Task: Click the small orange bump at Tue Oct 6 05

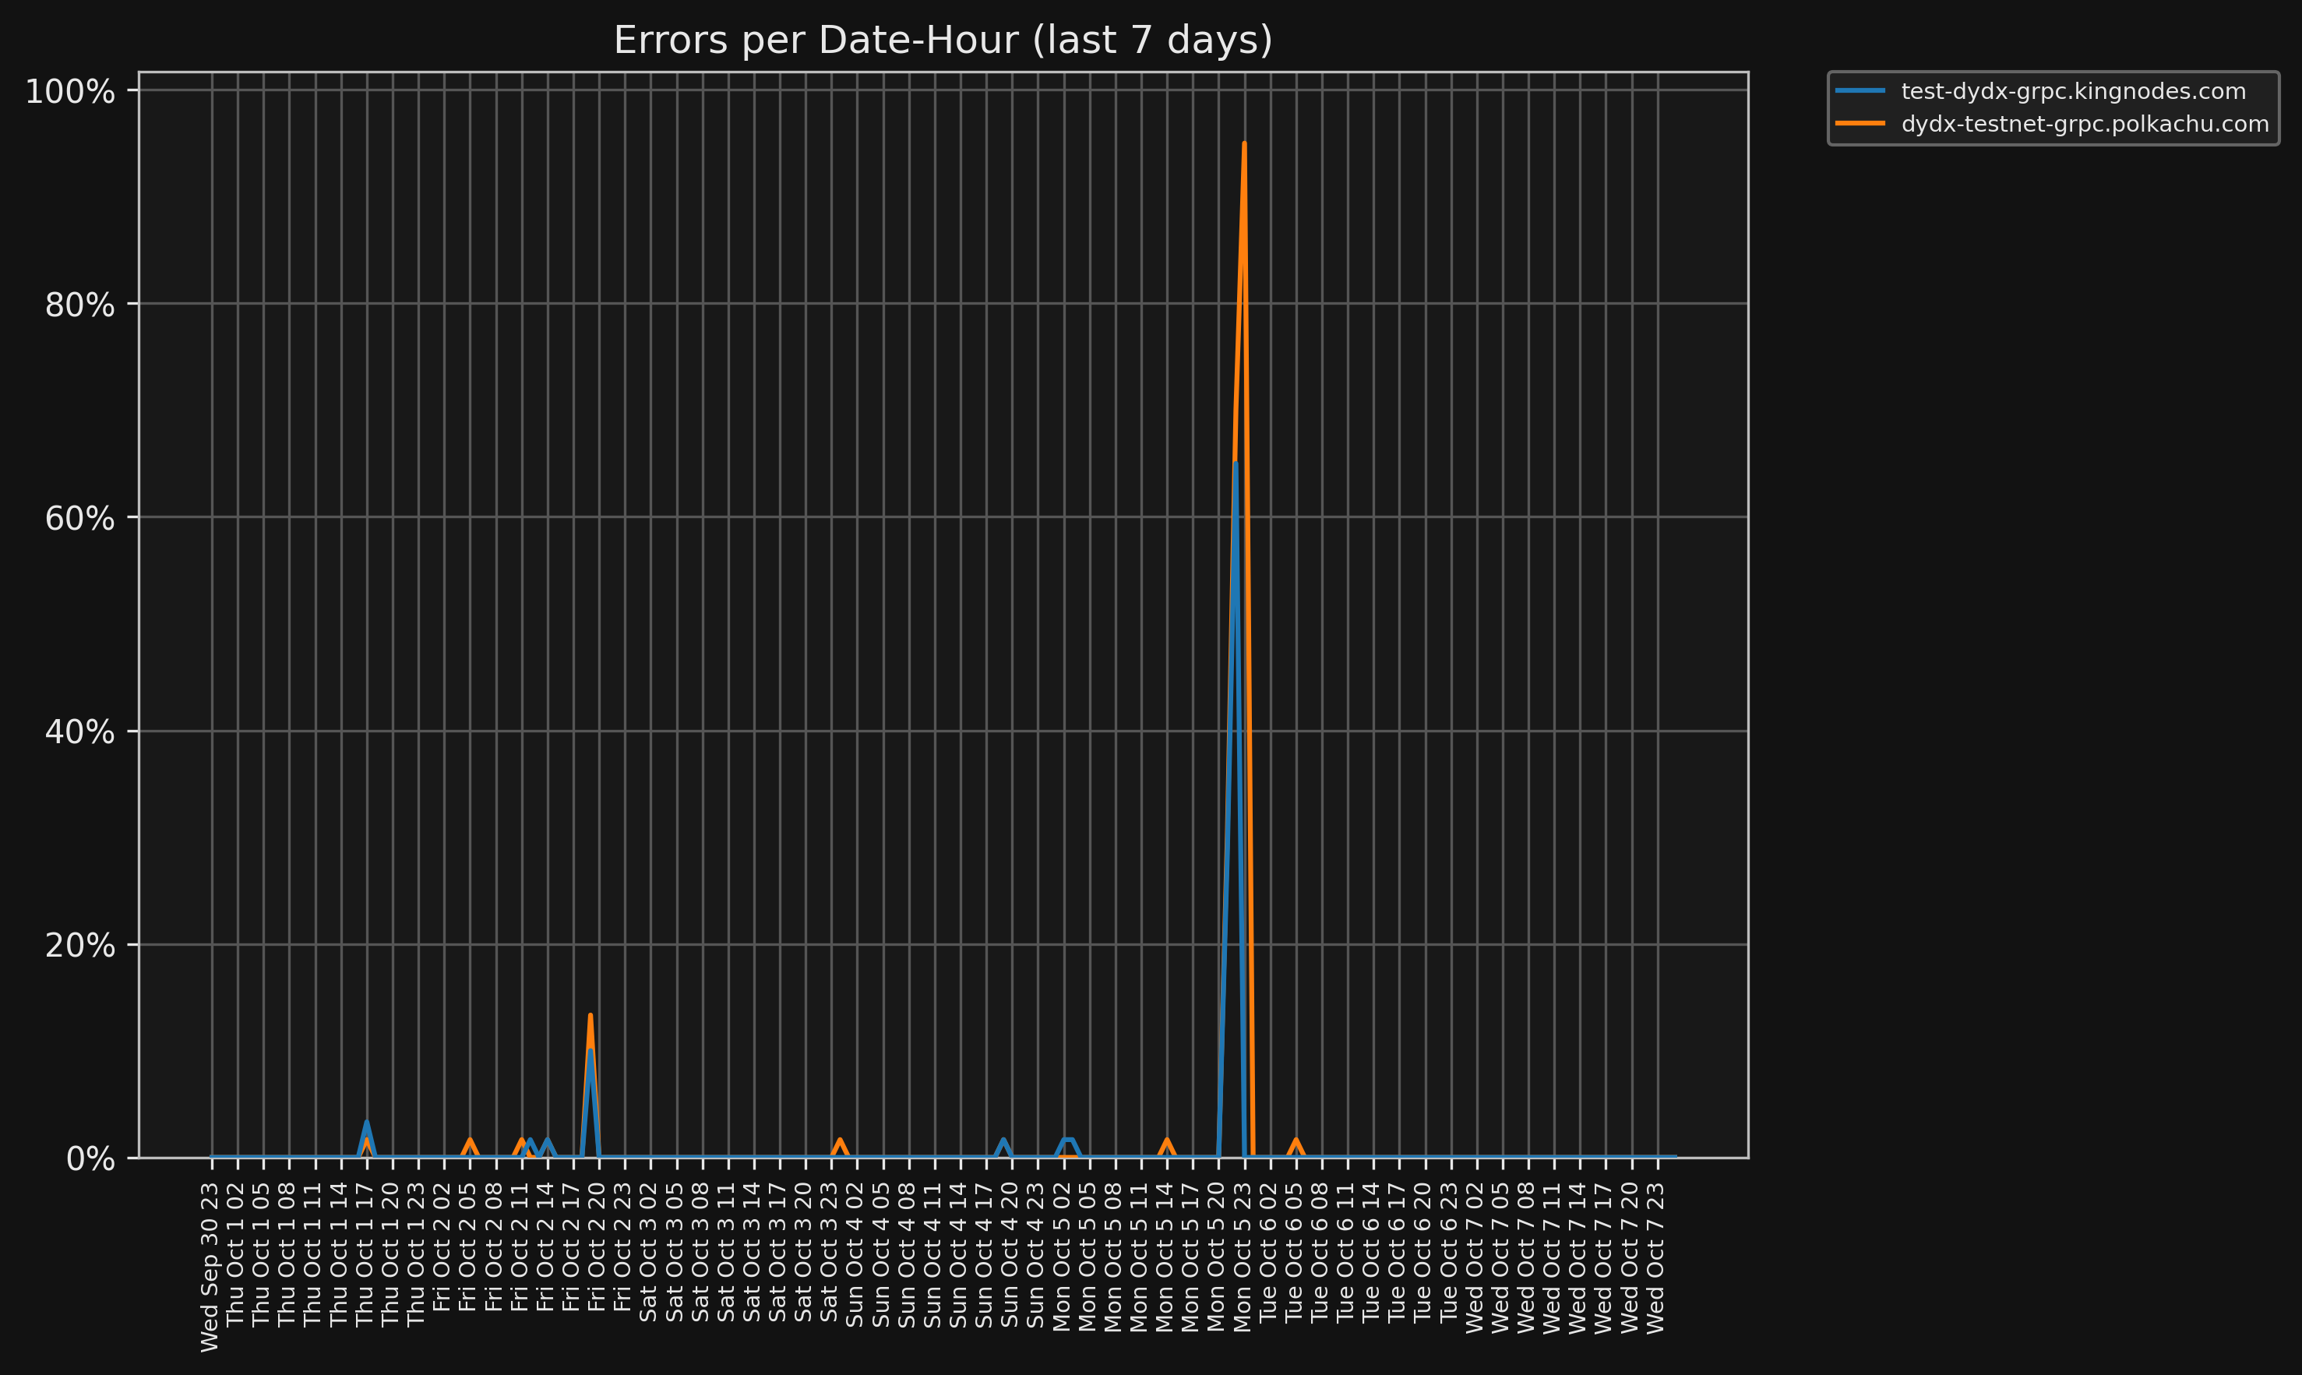Action: [x=1296, y=1141]
